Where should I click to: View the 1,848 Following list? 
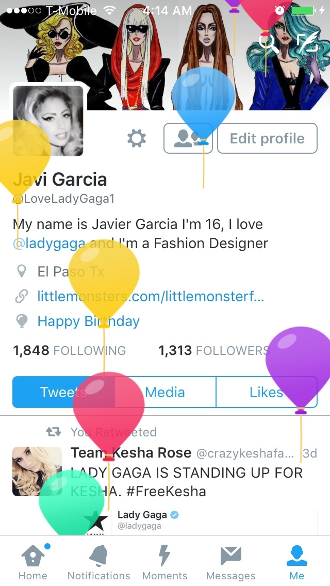[x=70, y=351]
